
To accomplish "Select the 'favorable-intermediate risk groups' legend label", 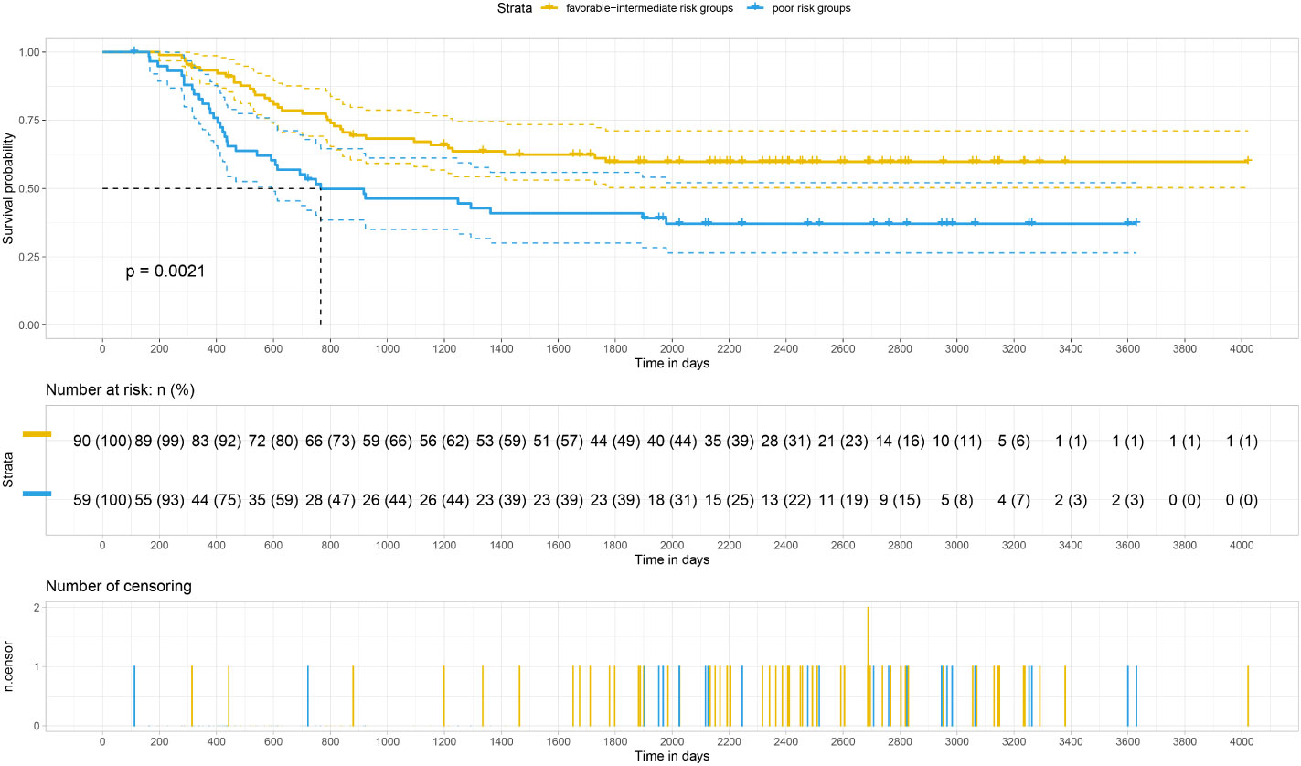I will pos(647,8).
